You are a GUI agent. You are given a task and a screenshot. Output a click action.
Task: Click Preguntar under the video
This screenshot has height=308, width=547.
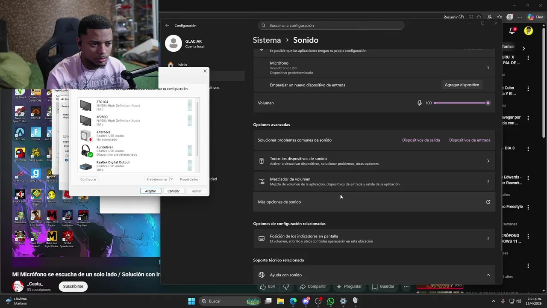pos(349,286)
